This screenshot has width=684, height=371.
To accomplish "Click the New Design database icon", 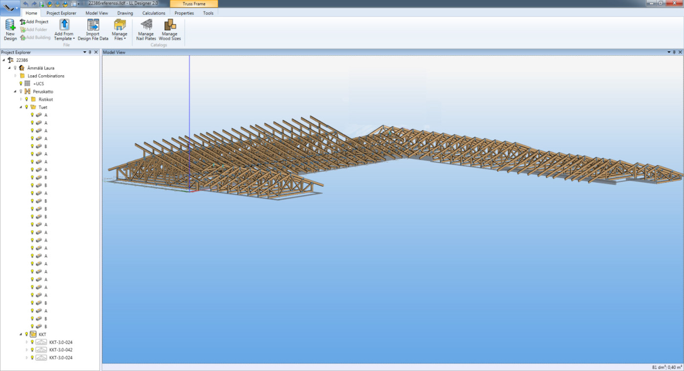I will [x=10, y=25].
